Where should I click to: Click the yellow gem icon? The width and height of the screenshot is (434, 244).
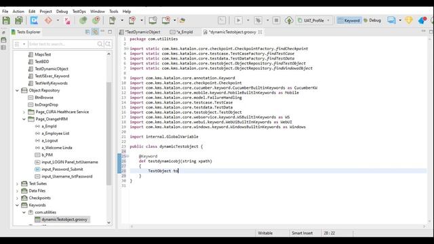coord(409,20)
